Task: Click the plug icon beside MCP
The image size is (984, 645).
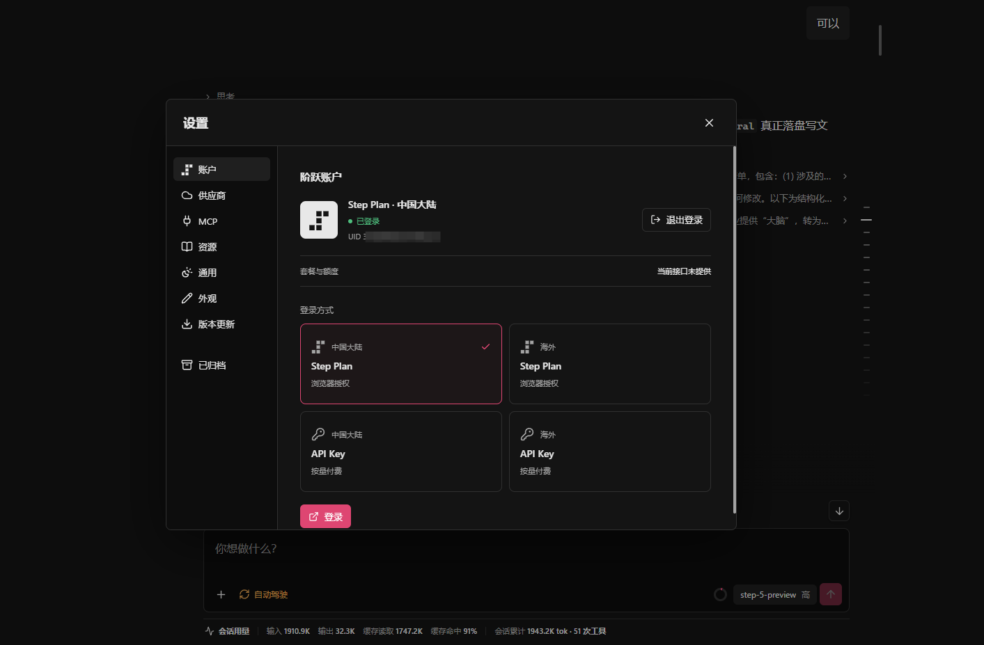Action: click(187, 221)
